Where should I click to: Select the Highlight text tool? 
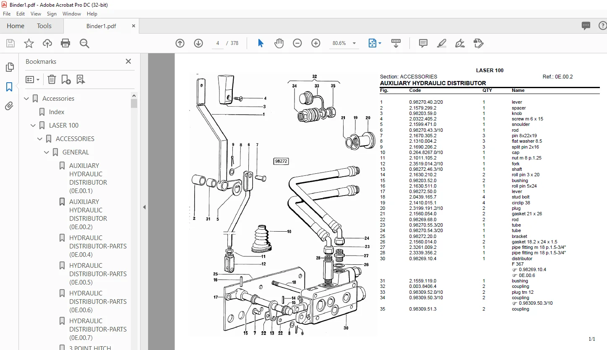coord(441,43)
